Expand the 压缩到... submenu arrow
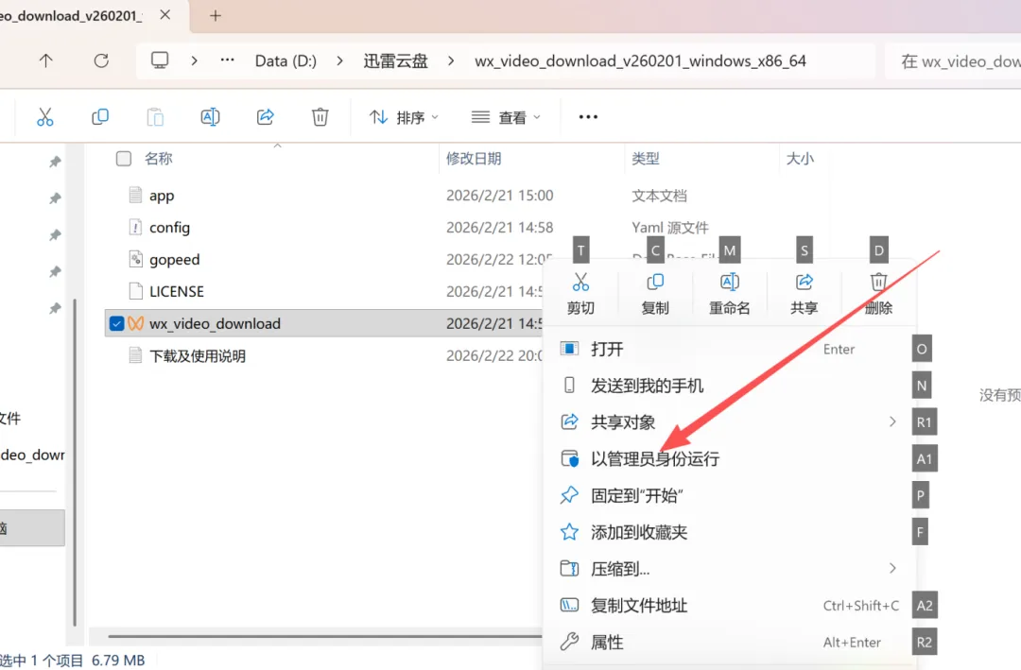This screenshot has width=1021, height=670. (x=892, y=569)
